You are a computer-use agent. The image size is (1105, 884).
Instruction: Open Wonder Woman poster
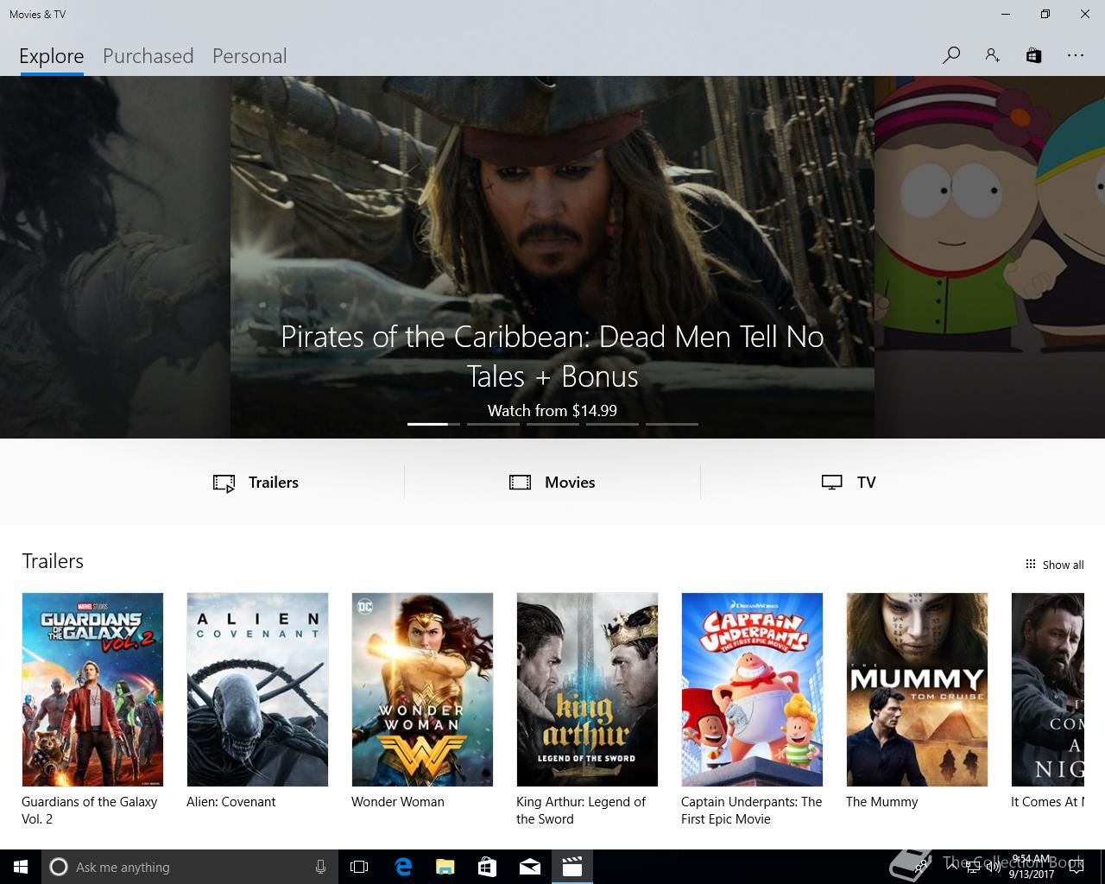pyautogui.click(x=422, y=690)
